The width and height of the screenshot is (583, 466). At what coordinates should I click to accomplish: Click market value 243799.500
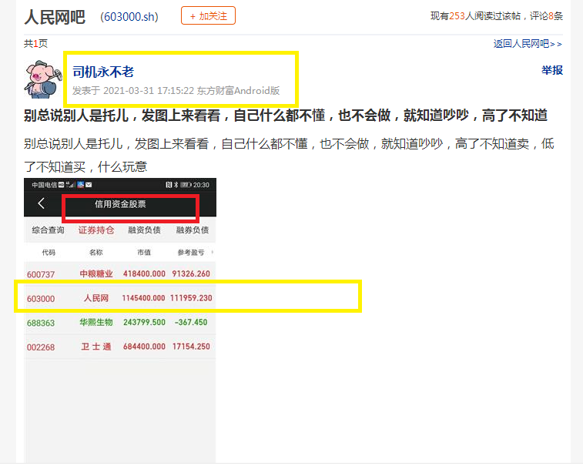point(144,323)
